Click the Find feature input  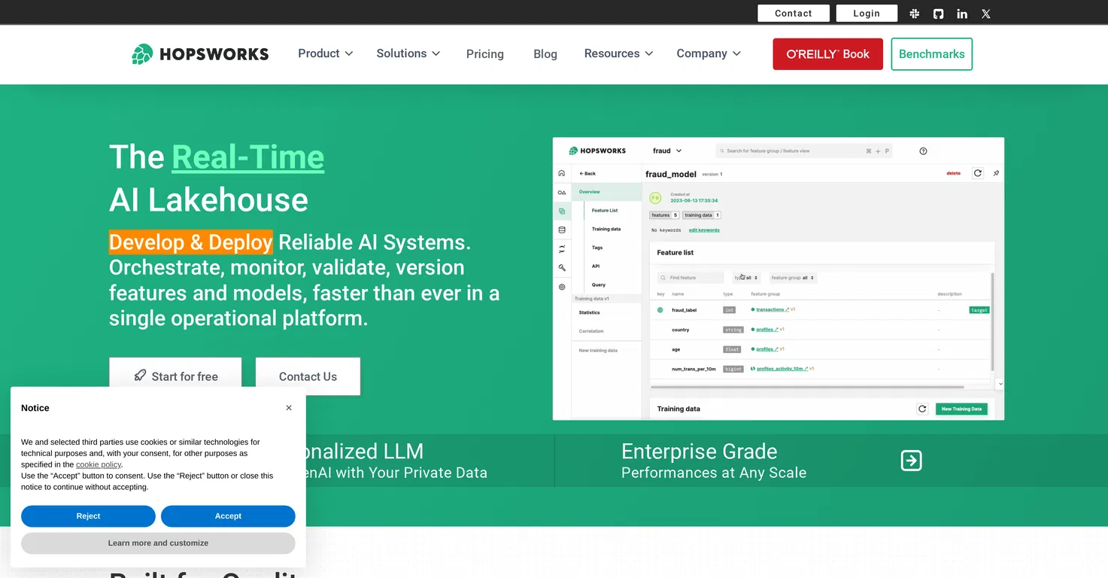pyautogui.click(x=691, y=278)
